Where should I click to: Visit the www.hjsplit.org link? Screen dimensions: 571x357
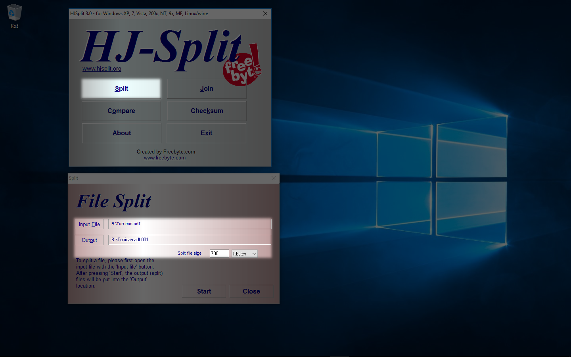point(102,69)
